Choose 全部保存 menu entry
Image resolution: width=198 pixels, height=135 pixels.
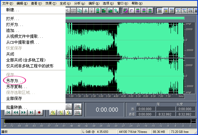tap(33, 99)
